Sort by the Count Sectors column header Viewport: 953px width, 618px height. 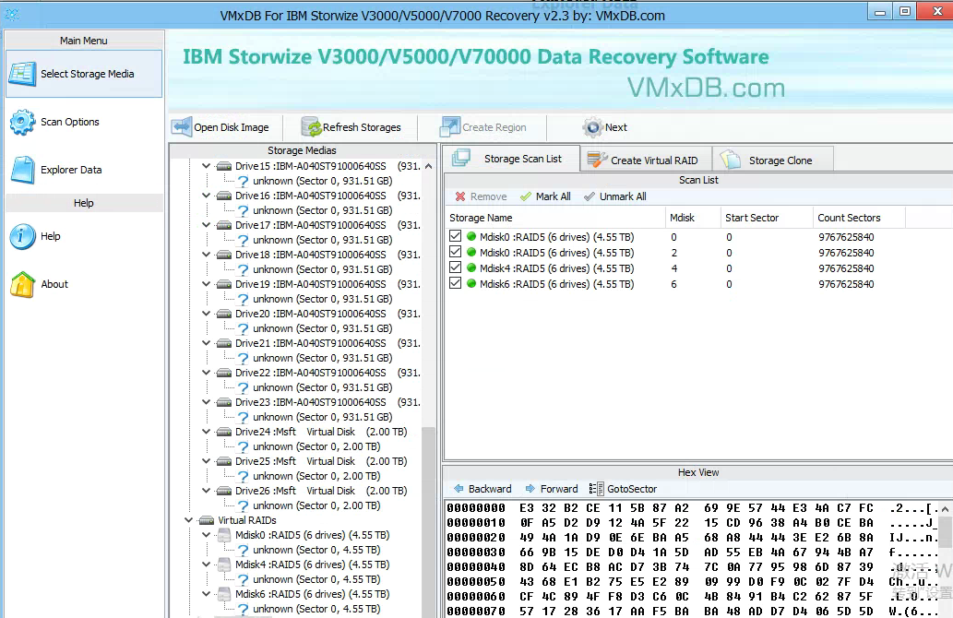point(859,218)
